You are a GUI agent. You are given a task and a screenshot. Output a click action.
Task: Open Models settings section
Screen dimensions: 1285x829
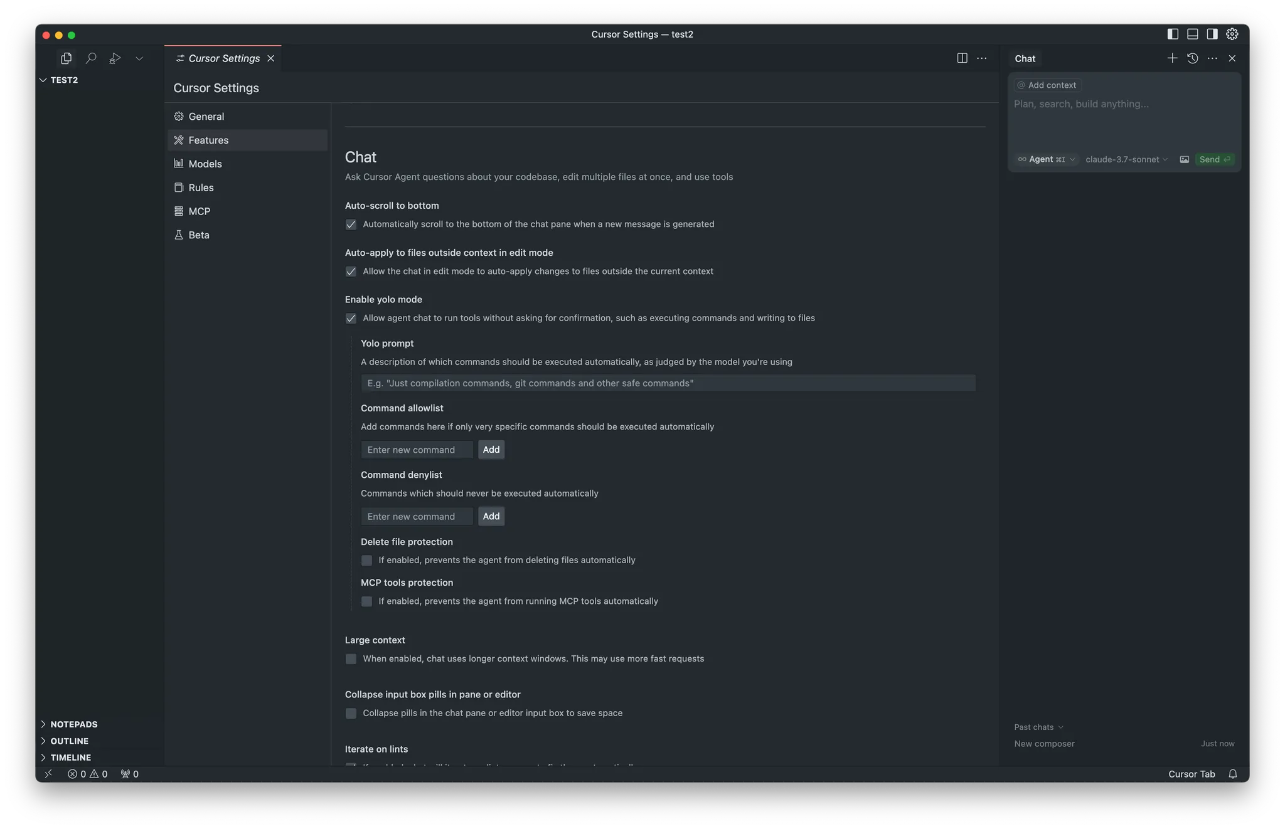pos(248,164)
